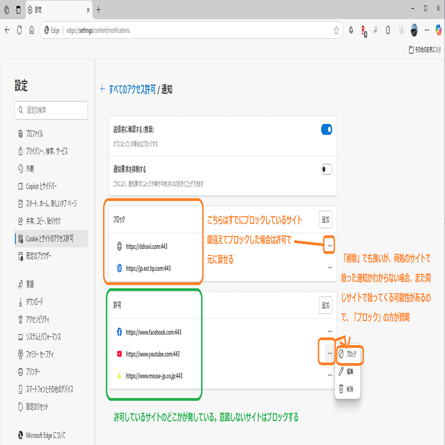This screenshot has width=445, height=445.
Task: Open Microsoft Edge について page
Action: tap(51, 435)
